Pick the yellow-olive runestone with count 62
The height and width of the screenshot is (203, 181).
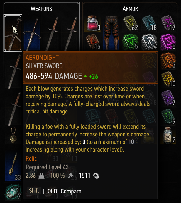pyautogui.click(x=130, y=23)
